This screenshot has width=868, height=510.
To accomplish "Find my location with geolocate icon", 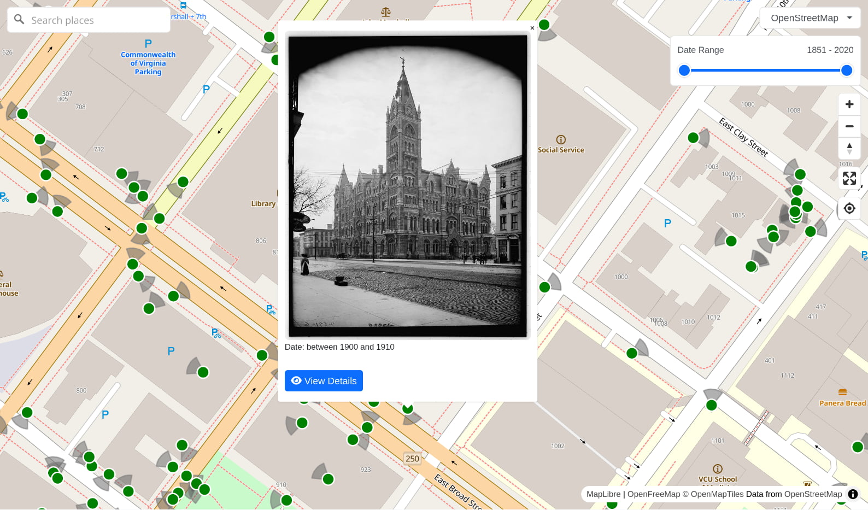I will point(849,208).
